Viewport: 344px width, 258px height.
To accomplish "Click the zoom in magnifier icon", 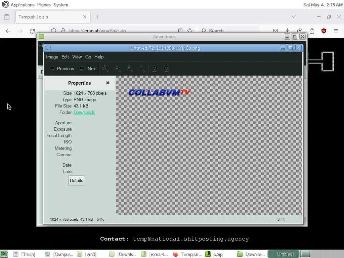I will (x=105, y=69).
